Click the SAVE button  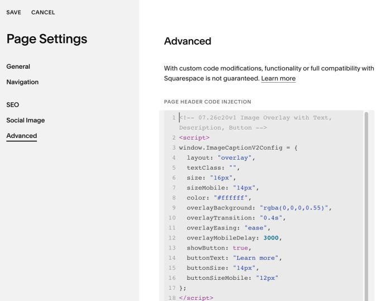click(x=14, y=12)
